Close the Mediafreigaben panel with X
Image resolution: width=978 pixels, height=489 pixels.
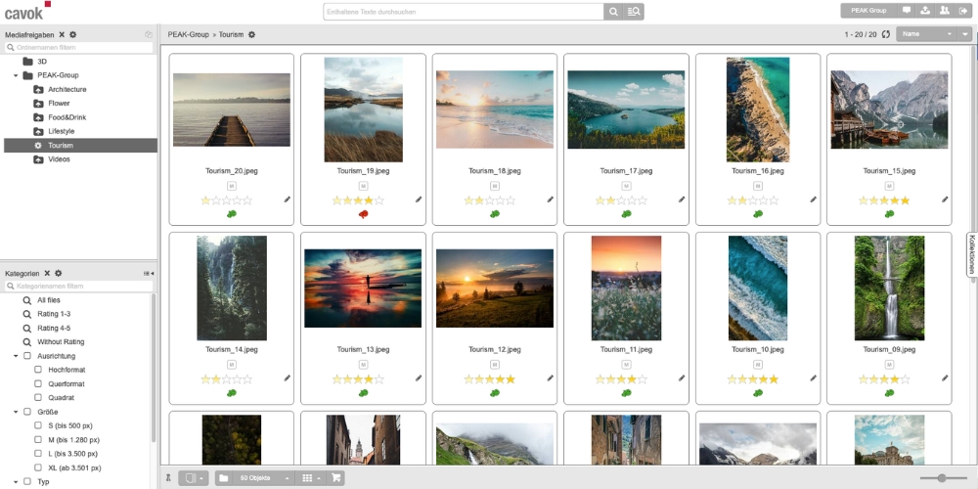(62, 34)
